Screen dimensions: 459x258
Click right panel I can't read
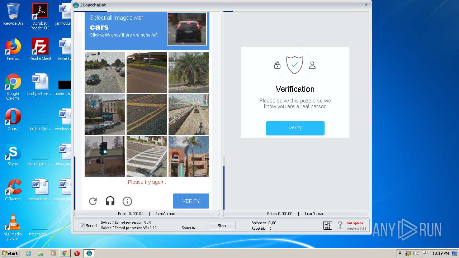tap(314, 214)
